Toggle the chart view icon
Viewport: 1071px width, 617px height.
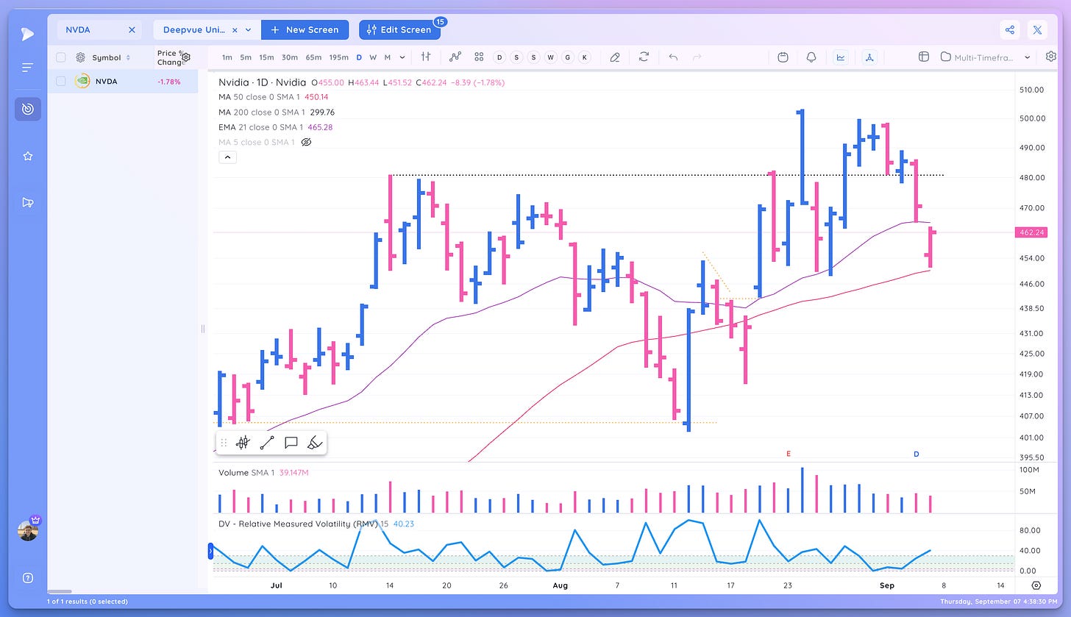(x=841, y=57)
